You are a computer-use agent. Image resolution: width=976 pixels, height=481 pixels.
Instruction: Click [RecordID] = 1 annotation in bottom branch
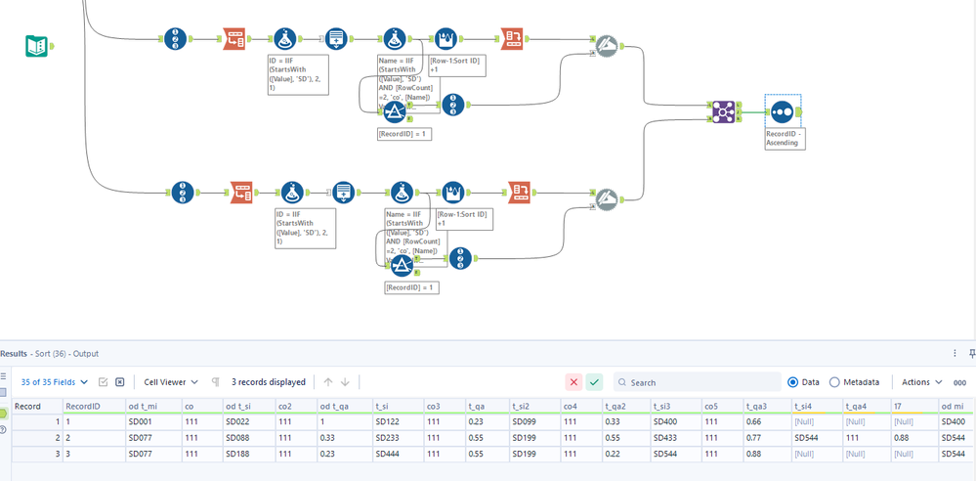pyautogui.click(x=411, y=287)
